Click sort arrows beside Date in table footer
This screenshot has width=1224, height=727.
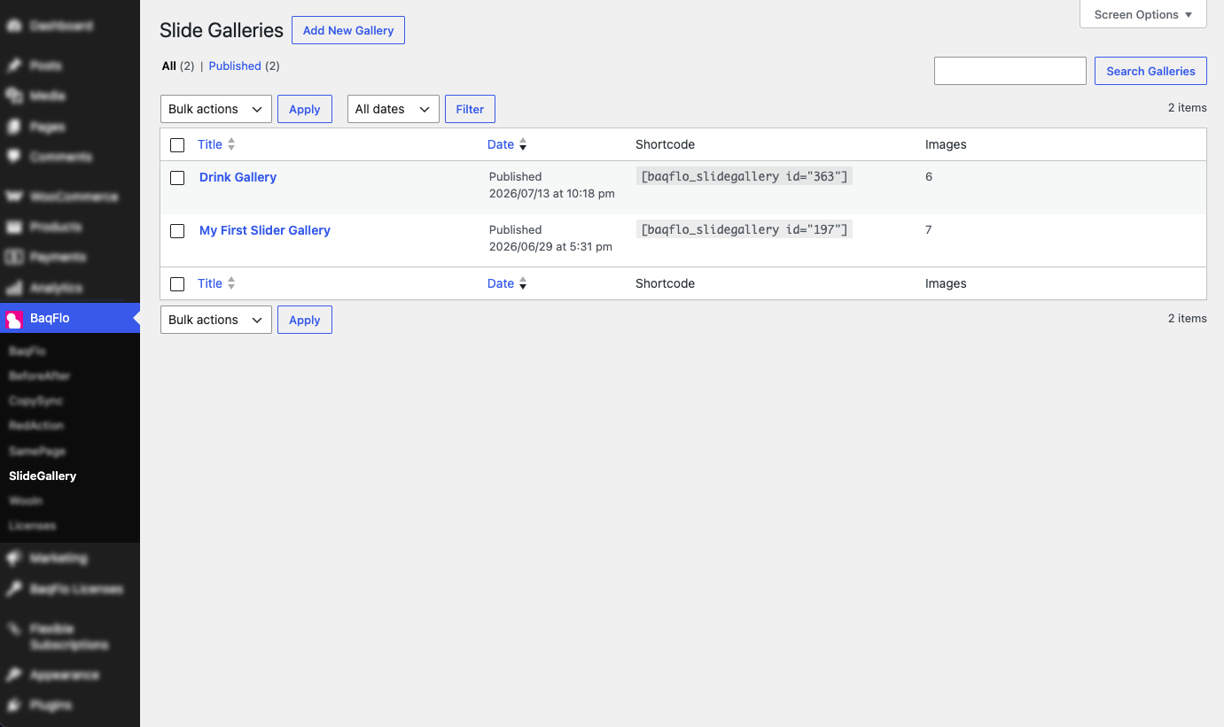click(523, 283)
